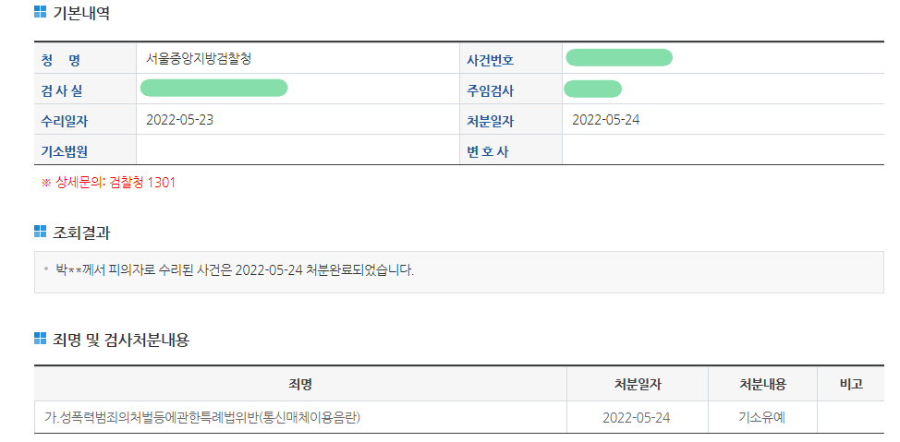Click the blue icon beside 죄명 및 검사처분내용
900x442 pixels.
click(40, 340)
